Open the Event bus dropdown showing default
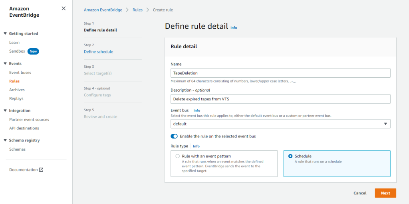This screenshot has width=409, height=204. [280, 124]
